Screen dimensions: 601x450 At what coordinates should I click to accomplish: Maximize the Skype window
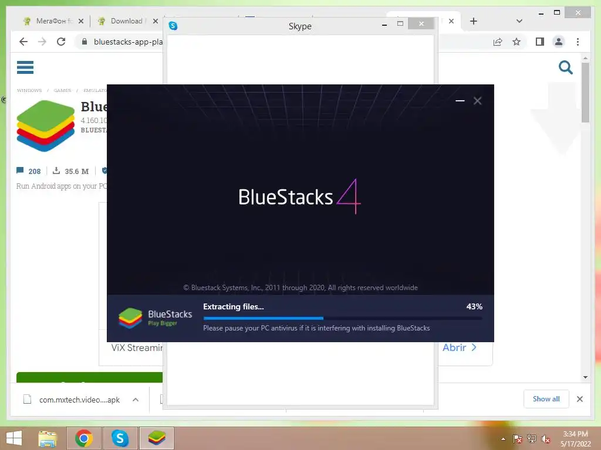click(400, 23)
